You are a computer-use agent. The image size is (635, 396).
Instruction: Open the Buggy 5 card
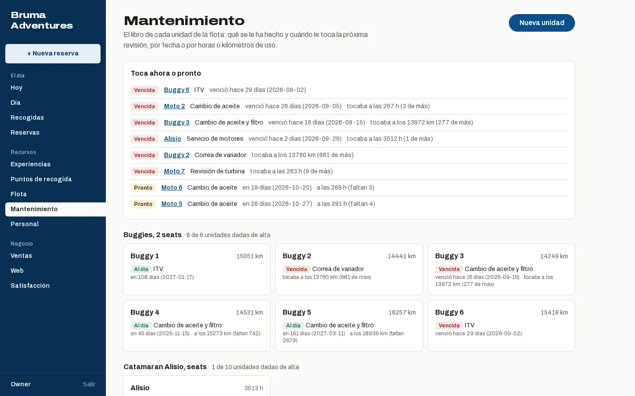[349, 326]
